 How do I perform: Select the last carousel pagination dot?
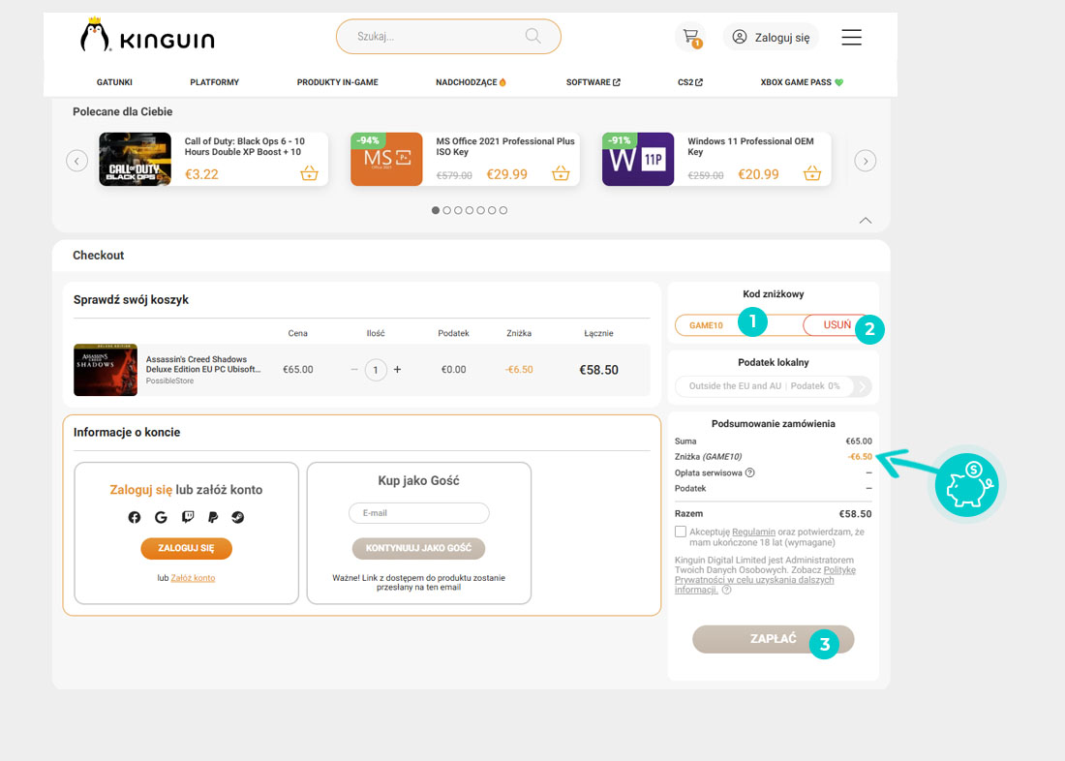(503, 211)
